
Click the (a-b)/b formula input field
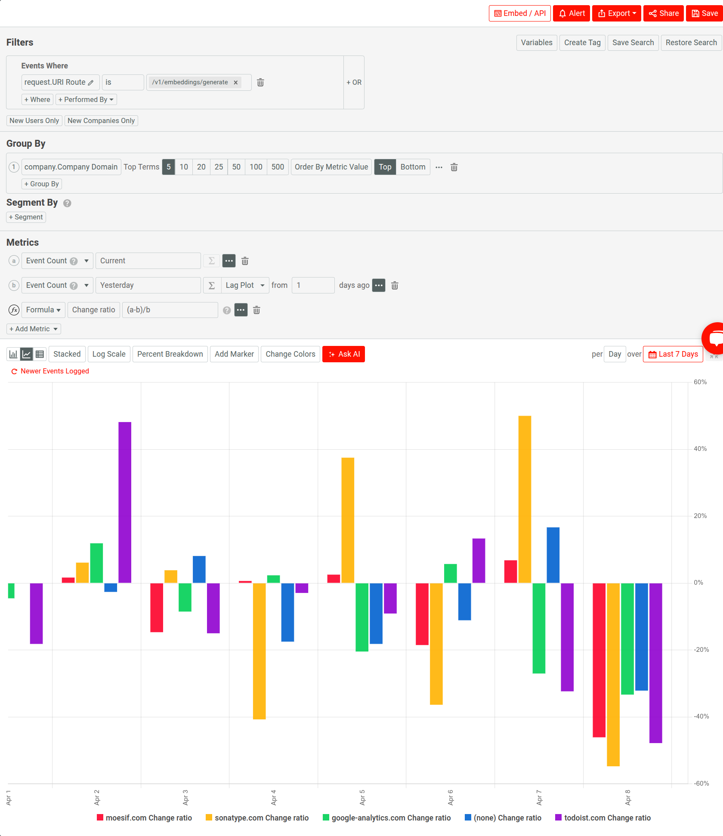pyautogui.click(x=170, y=310)
